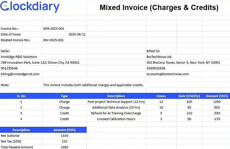
Task: Select 'Unused Calibration Hours' cell
Action: [x=116, y=119]
